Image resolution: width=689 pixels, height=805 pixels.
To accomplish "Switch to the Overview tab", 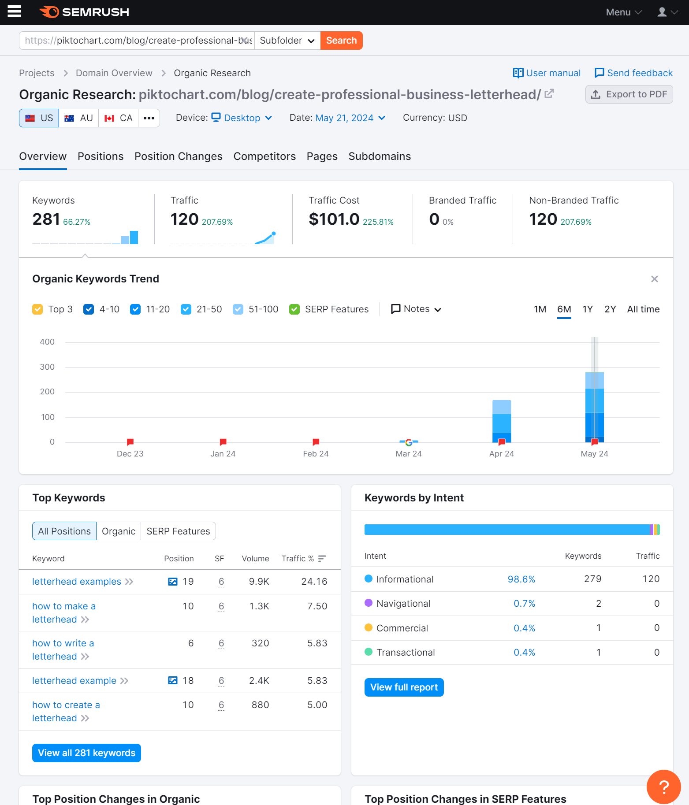I will click(x=43, y=156).
